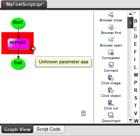Click the 'Compareto' label text
Image resolution: width=140 pixels, height=136 pixels.
click(111, 58)
